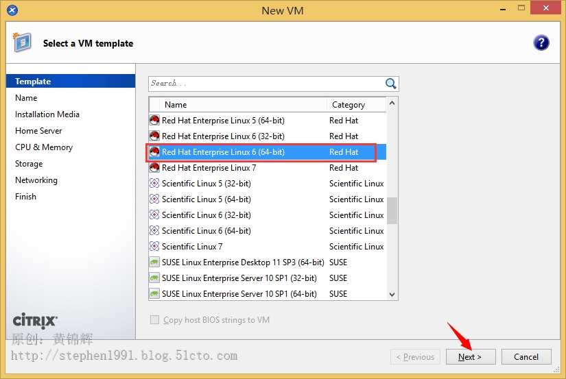Go to the CPU & Memory step
The width and height of the screenshot is (566, 379).
coord(44,147)
